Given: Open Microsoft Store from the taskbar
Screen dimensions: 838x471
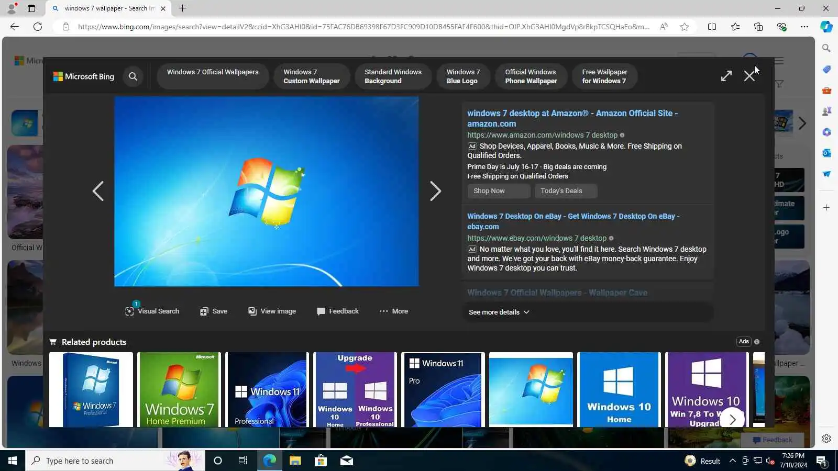Looking at the screenshot, I should tap(321, 461).
